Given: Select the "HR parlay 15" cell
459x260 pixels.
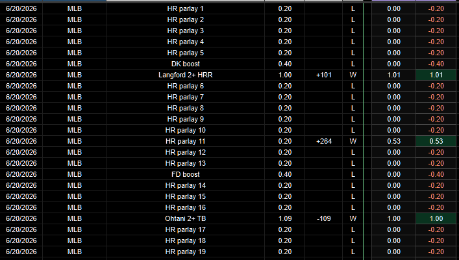Looking at the screenshot, I should (185, 196).
